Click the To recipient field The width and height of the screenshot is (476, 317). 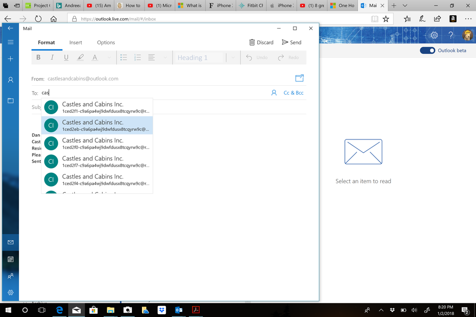155,93
